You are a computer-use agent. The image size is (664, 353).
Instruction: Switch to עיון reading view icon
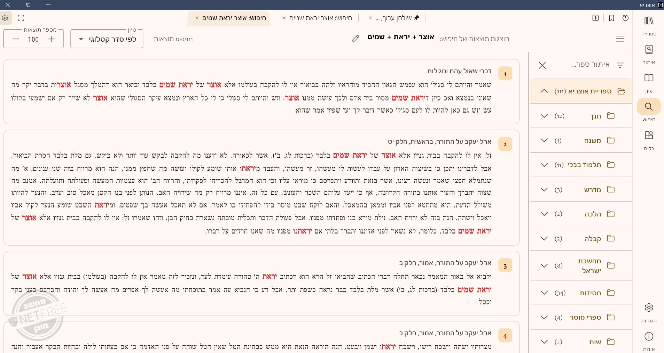pos(648,82)
